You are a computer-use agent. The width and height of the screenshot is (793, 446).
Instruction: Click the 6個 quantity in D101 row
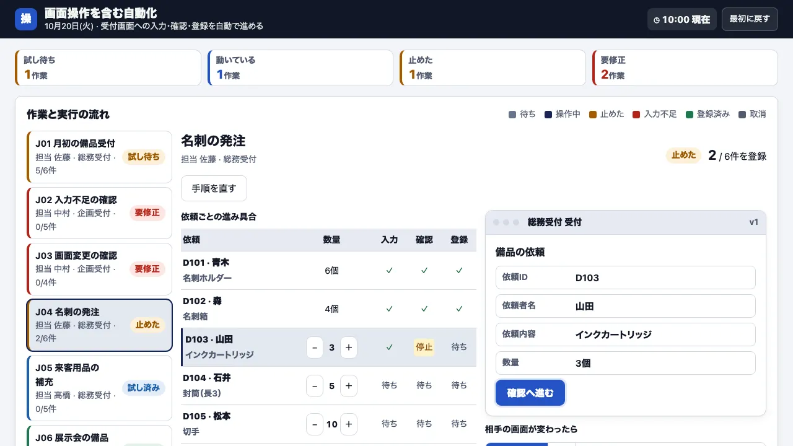[331, 271]
